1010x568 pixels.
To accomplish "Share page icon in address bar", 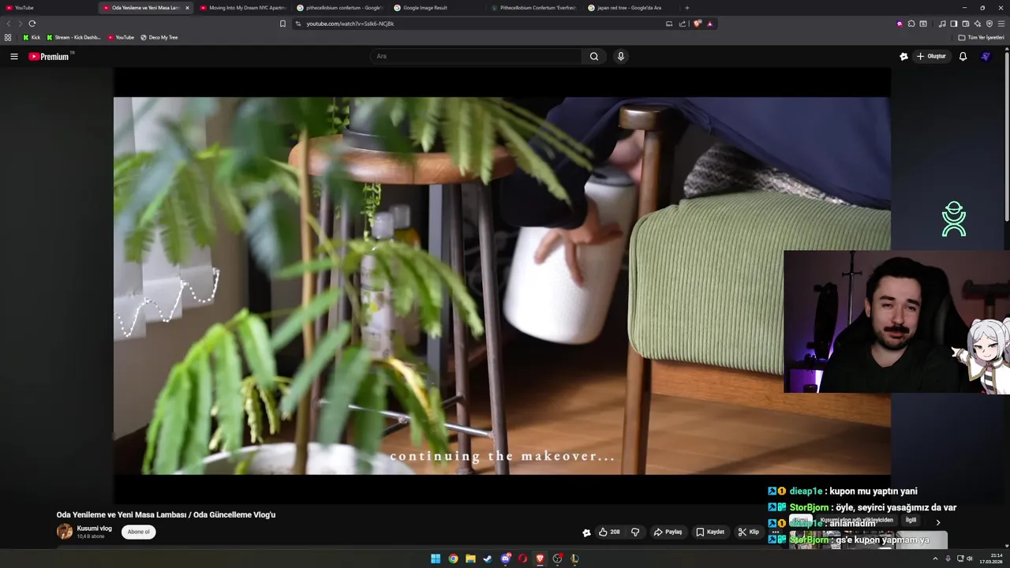I will 683,24.
